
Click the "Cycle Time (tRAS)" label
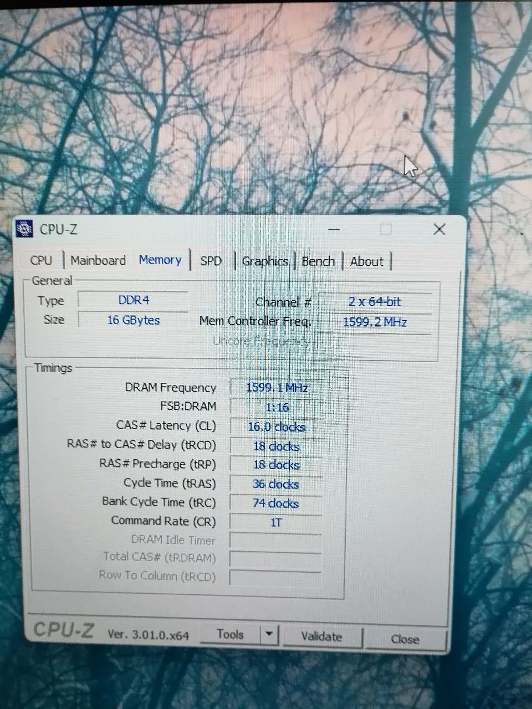pos(170,483)
